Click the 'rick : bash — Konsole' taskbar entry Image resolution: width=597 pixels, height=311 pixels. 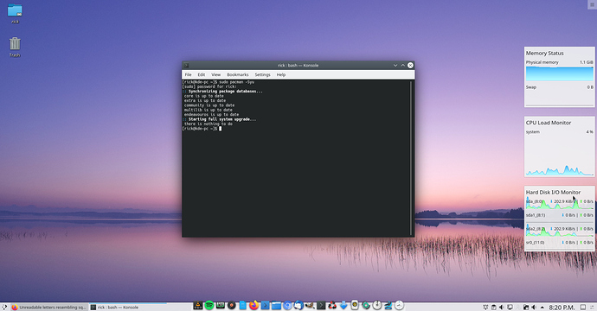point(128,308)
